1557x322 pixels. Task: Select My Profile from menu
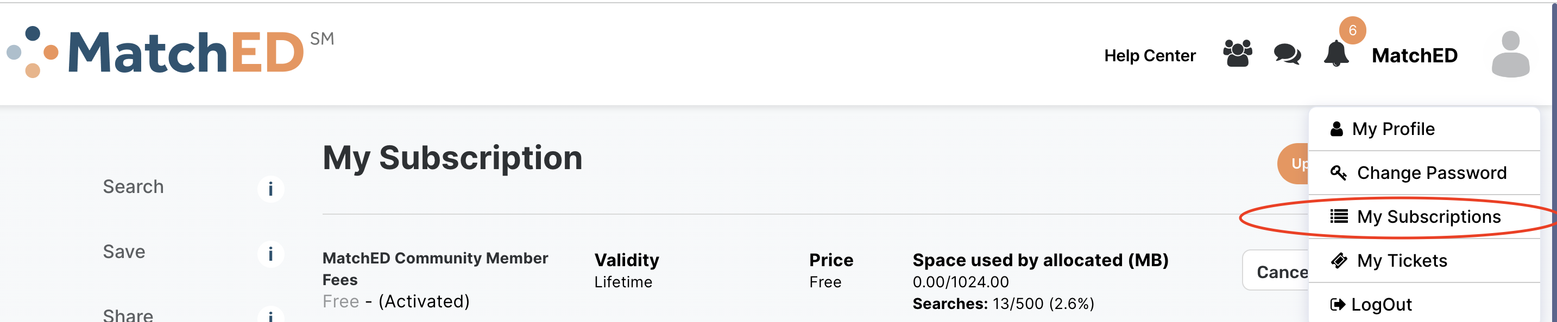(1392, 129)
